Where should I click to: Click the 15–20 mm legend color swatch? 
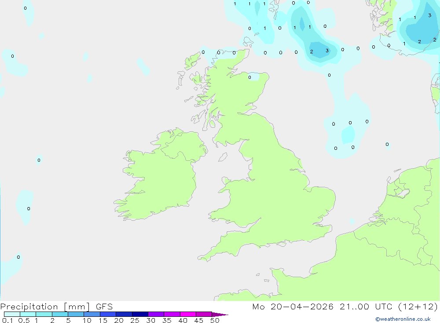tap(108, 314)
